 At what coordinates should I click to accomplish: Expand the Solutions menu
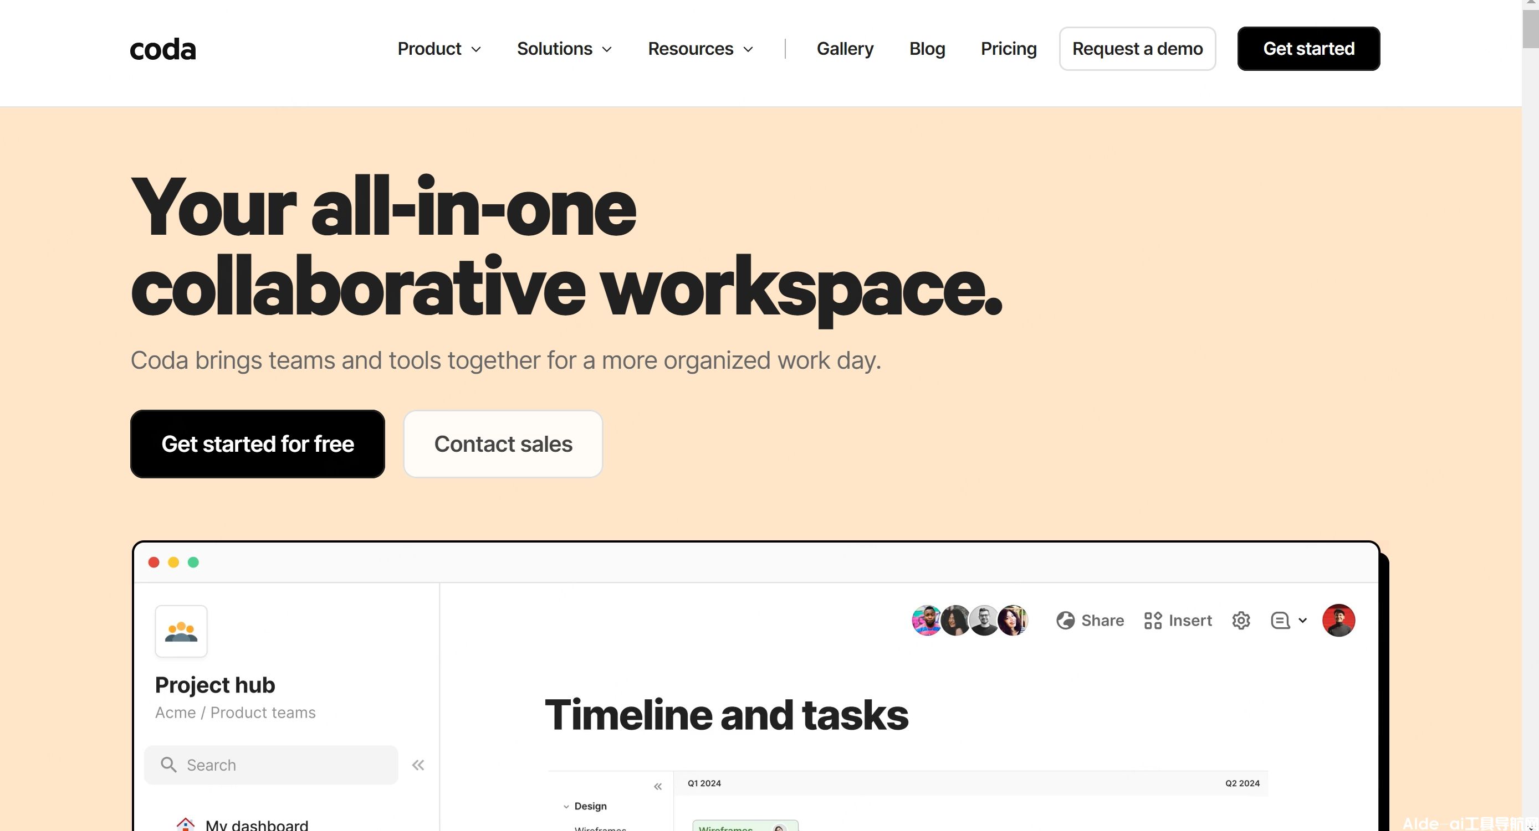(564, 49)
